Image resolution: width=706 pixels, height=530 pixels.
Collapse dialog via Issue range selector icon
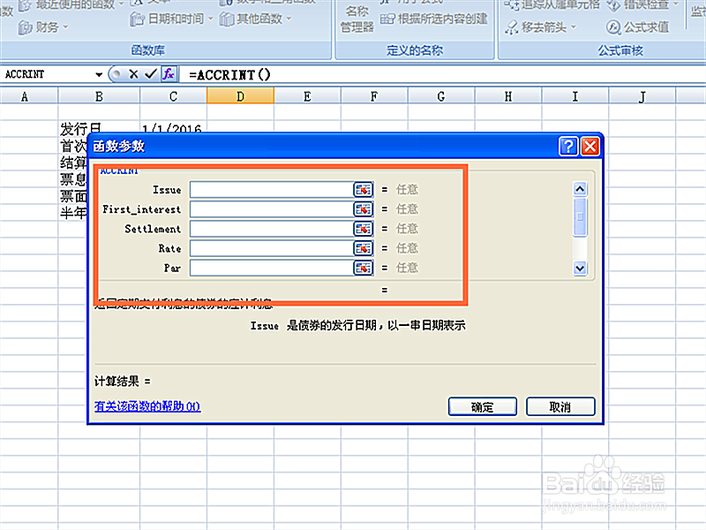[x=363, y=190]
